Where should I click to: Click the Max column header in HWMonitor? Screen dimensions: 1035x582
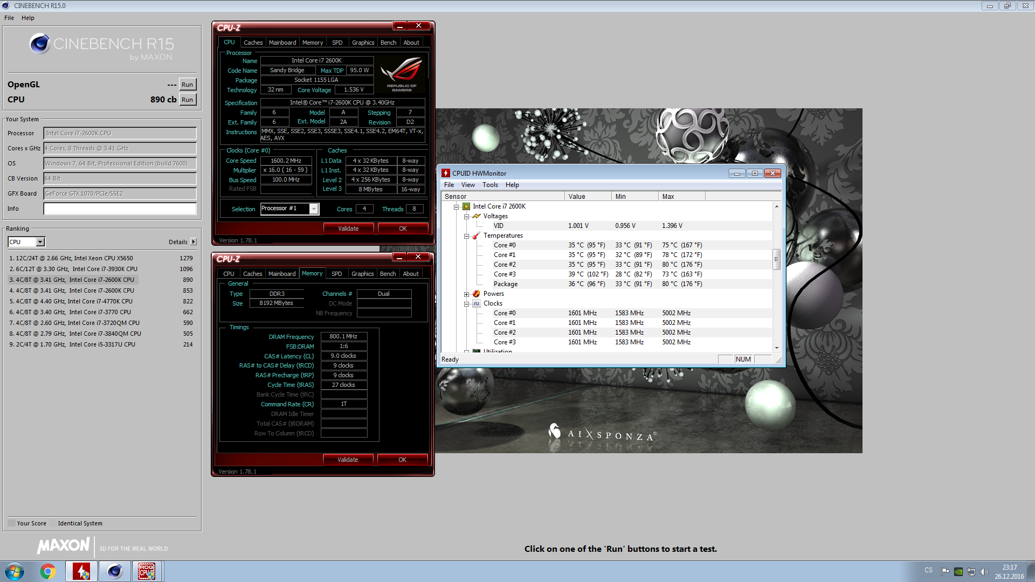(681, 197)
